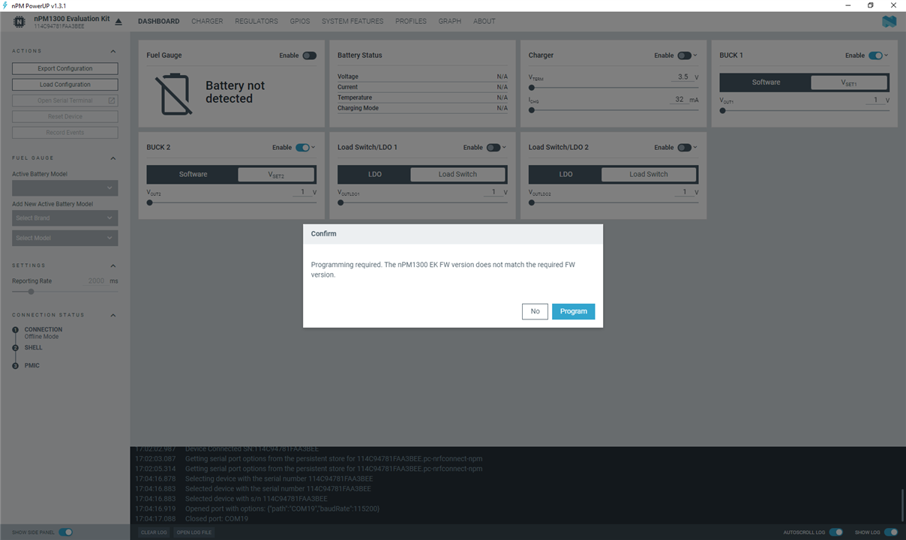Select Software mode in BUCK 1

766,82
